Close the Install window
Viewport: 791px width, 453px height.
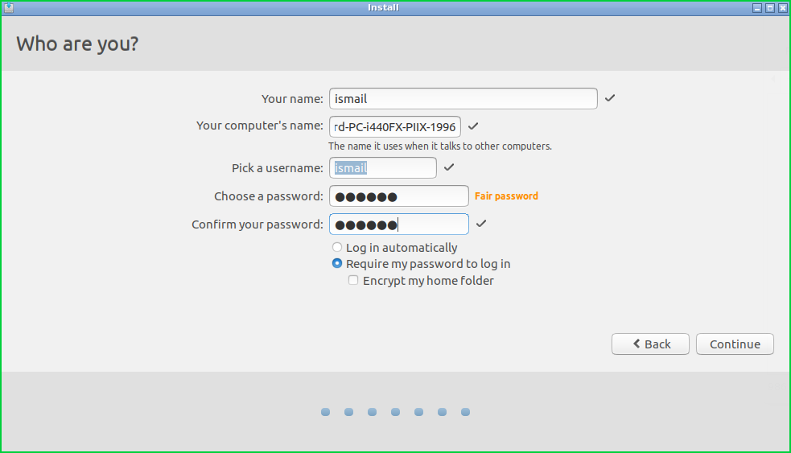pos(782,7)
